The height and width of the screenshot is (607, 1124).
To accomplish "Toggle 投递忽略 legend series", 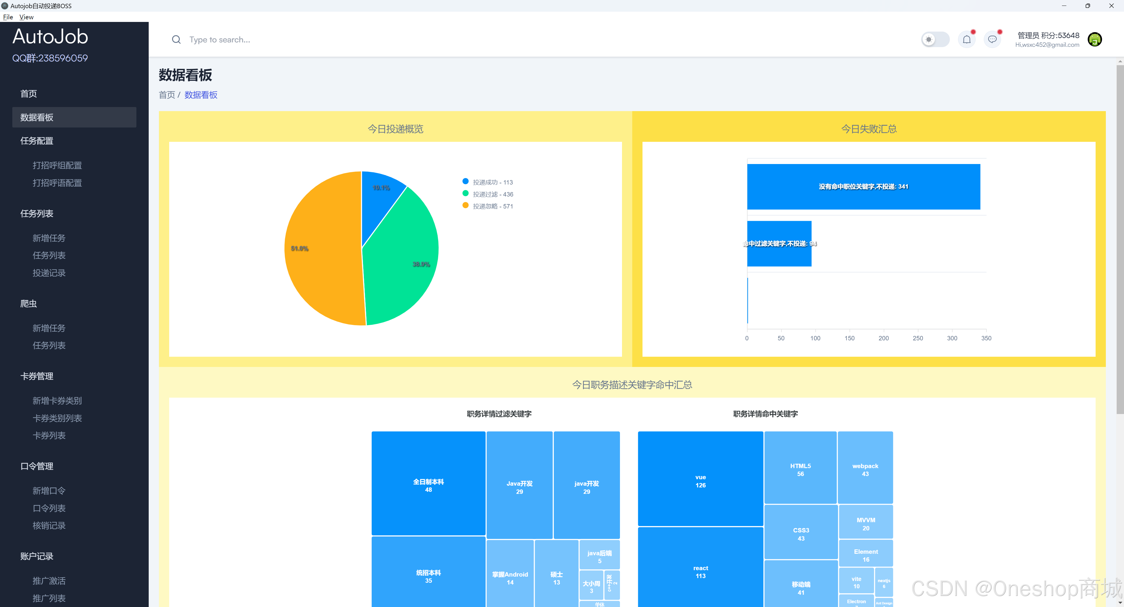I will (x=487, y=206).
